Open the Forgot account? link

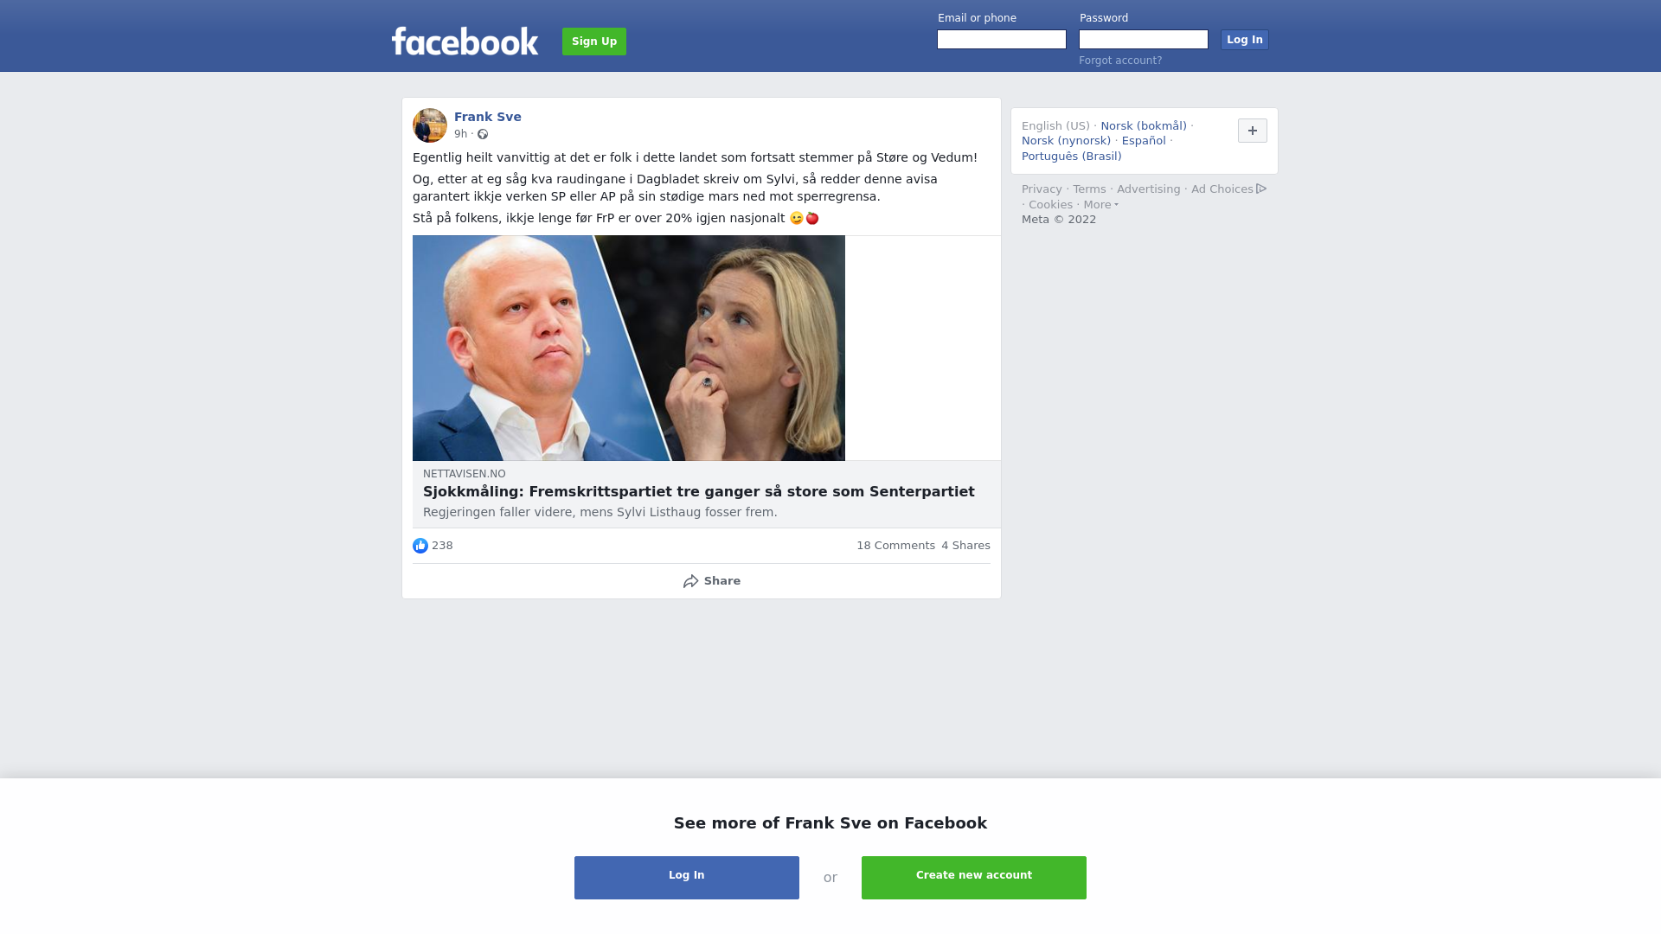[1120, 61]
